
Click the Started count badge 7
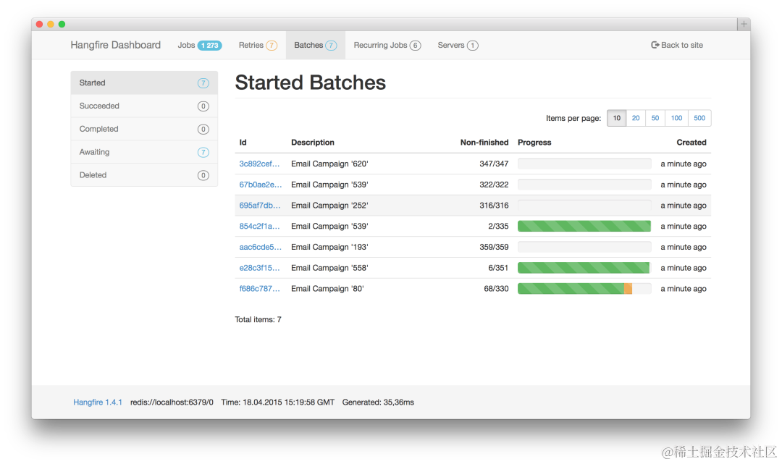click(x=203, y=83)
